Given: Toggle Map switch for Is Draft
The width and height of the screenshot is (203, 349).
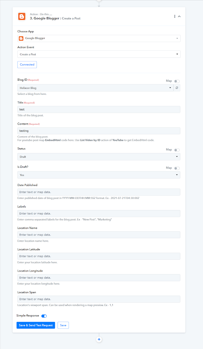Looking at the screenshot, I should [177, 168].
